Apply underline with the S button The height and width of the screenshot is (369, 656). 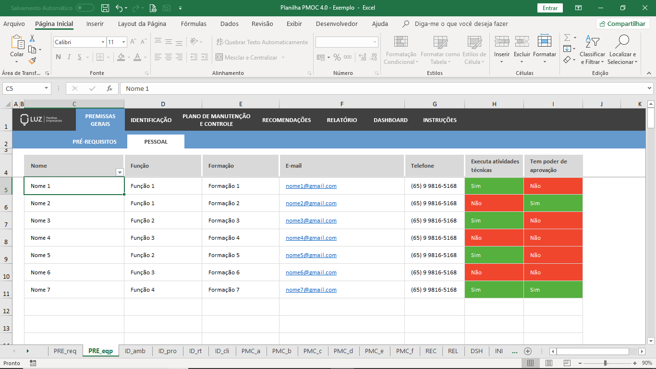pos(80,57)
